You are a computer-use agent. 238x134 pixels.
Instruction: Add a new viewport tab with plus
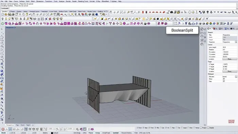[33, 125]
